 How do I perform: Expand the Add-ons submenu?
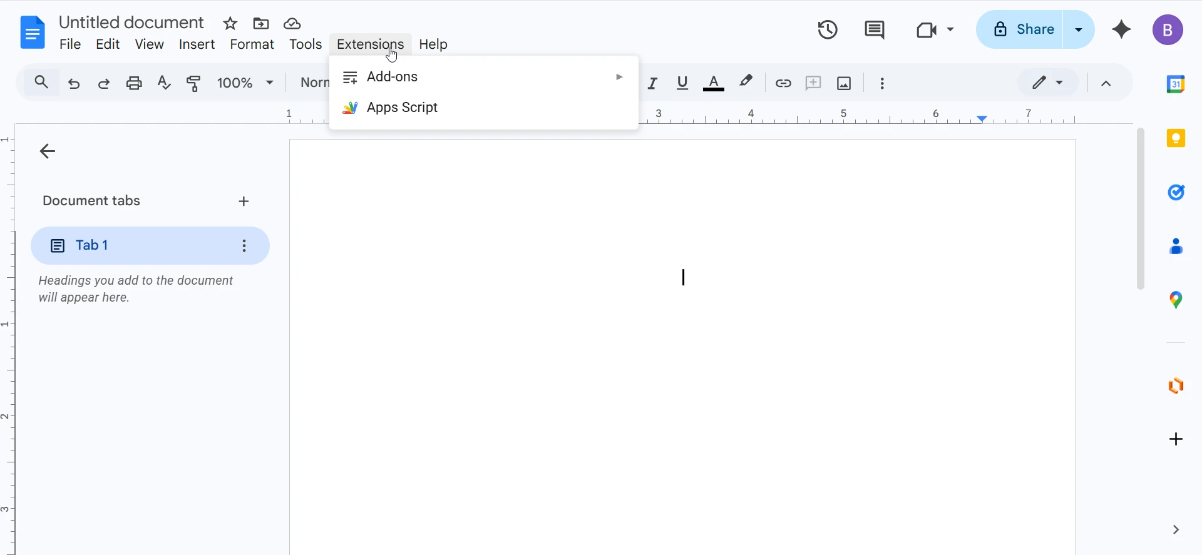484,77
